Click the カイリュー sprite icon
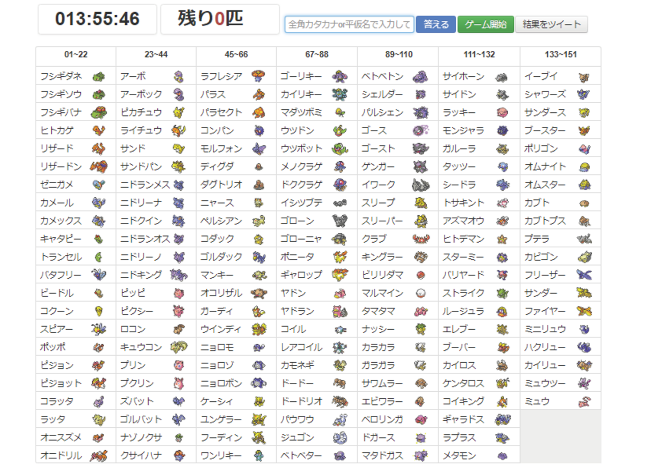Viewport: 662px width, 468px height. coord(584,365)
